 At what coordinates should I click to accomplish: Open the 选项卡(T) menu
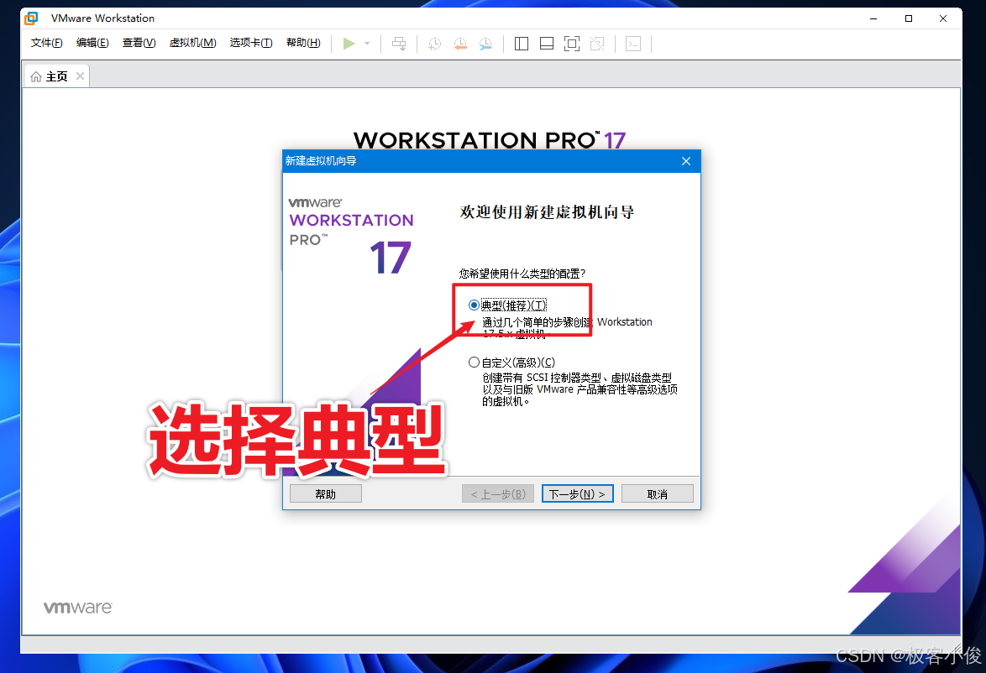click(x=251, y=43)
